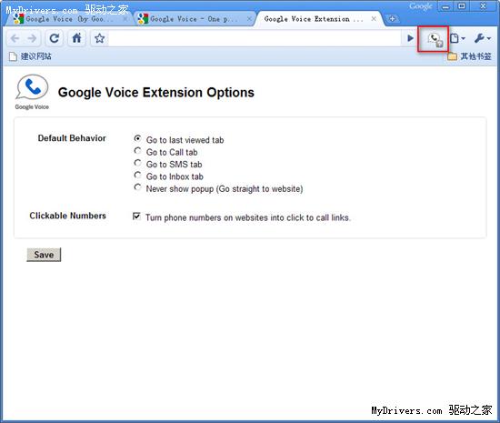
Task: Click the Google Voice Extension Options heading
Action: click(x=156, y=93)
